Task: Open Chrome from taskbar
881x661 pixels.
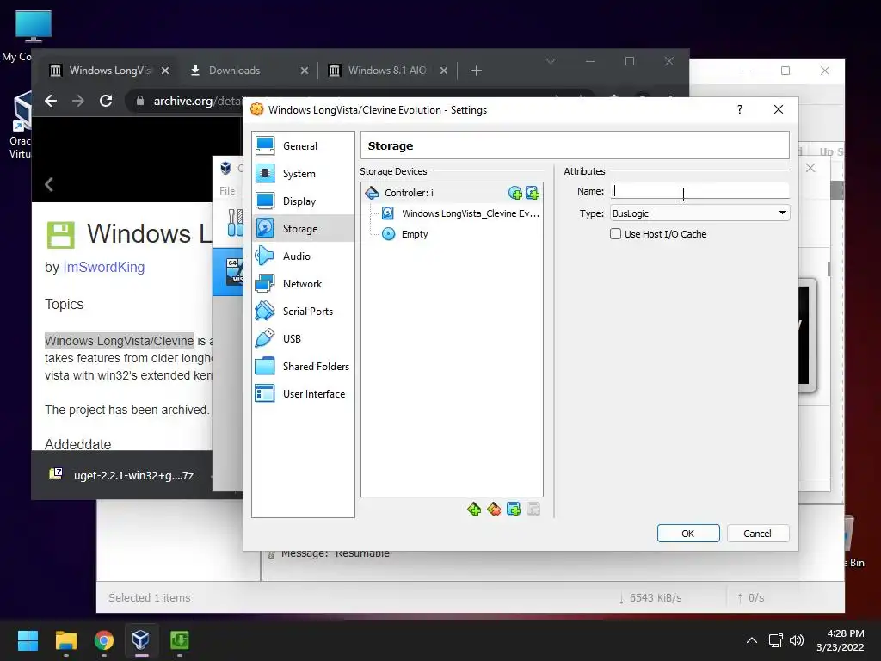Action: (x=104, y=640)
